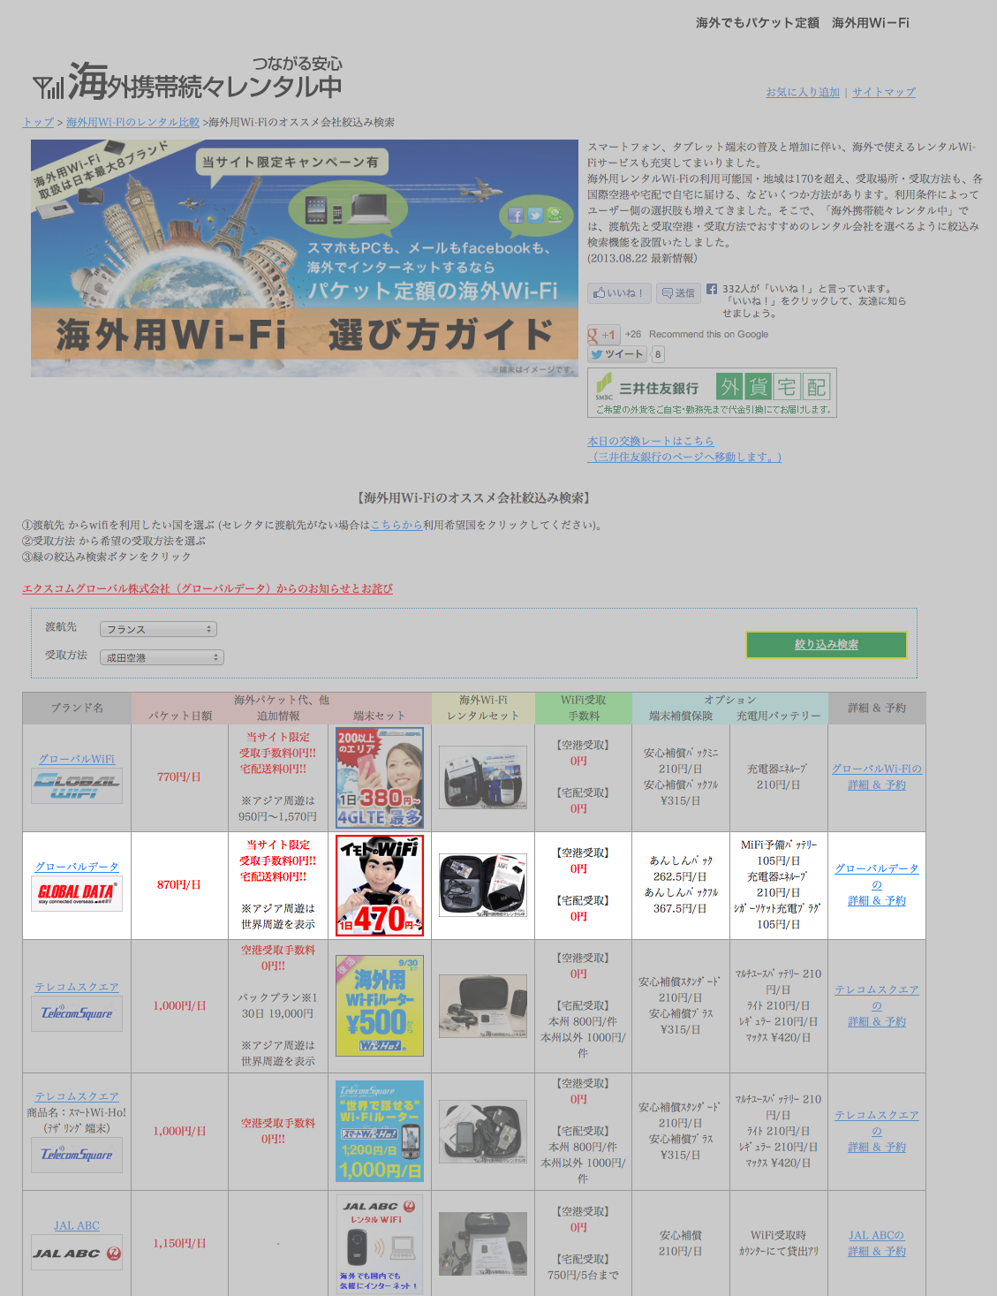This screenshot has width=997, height=1296.
Task: Click the 充電用バッテリー column header
Action: coord(779,716)
